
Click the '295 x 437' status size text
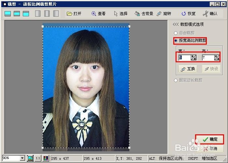(x=60, y=158)
